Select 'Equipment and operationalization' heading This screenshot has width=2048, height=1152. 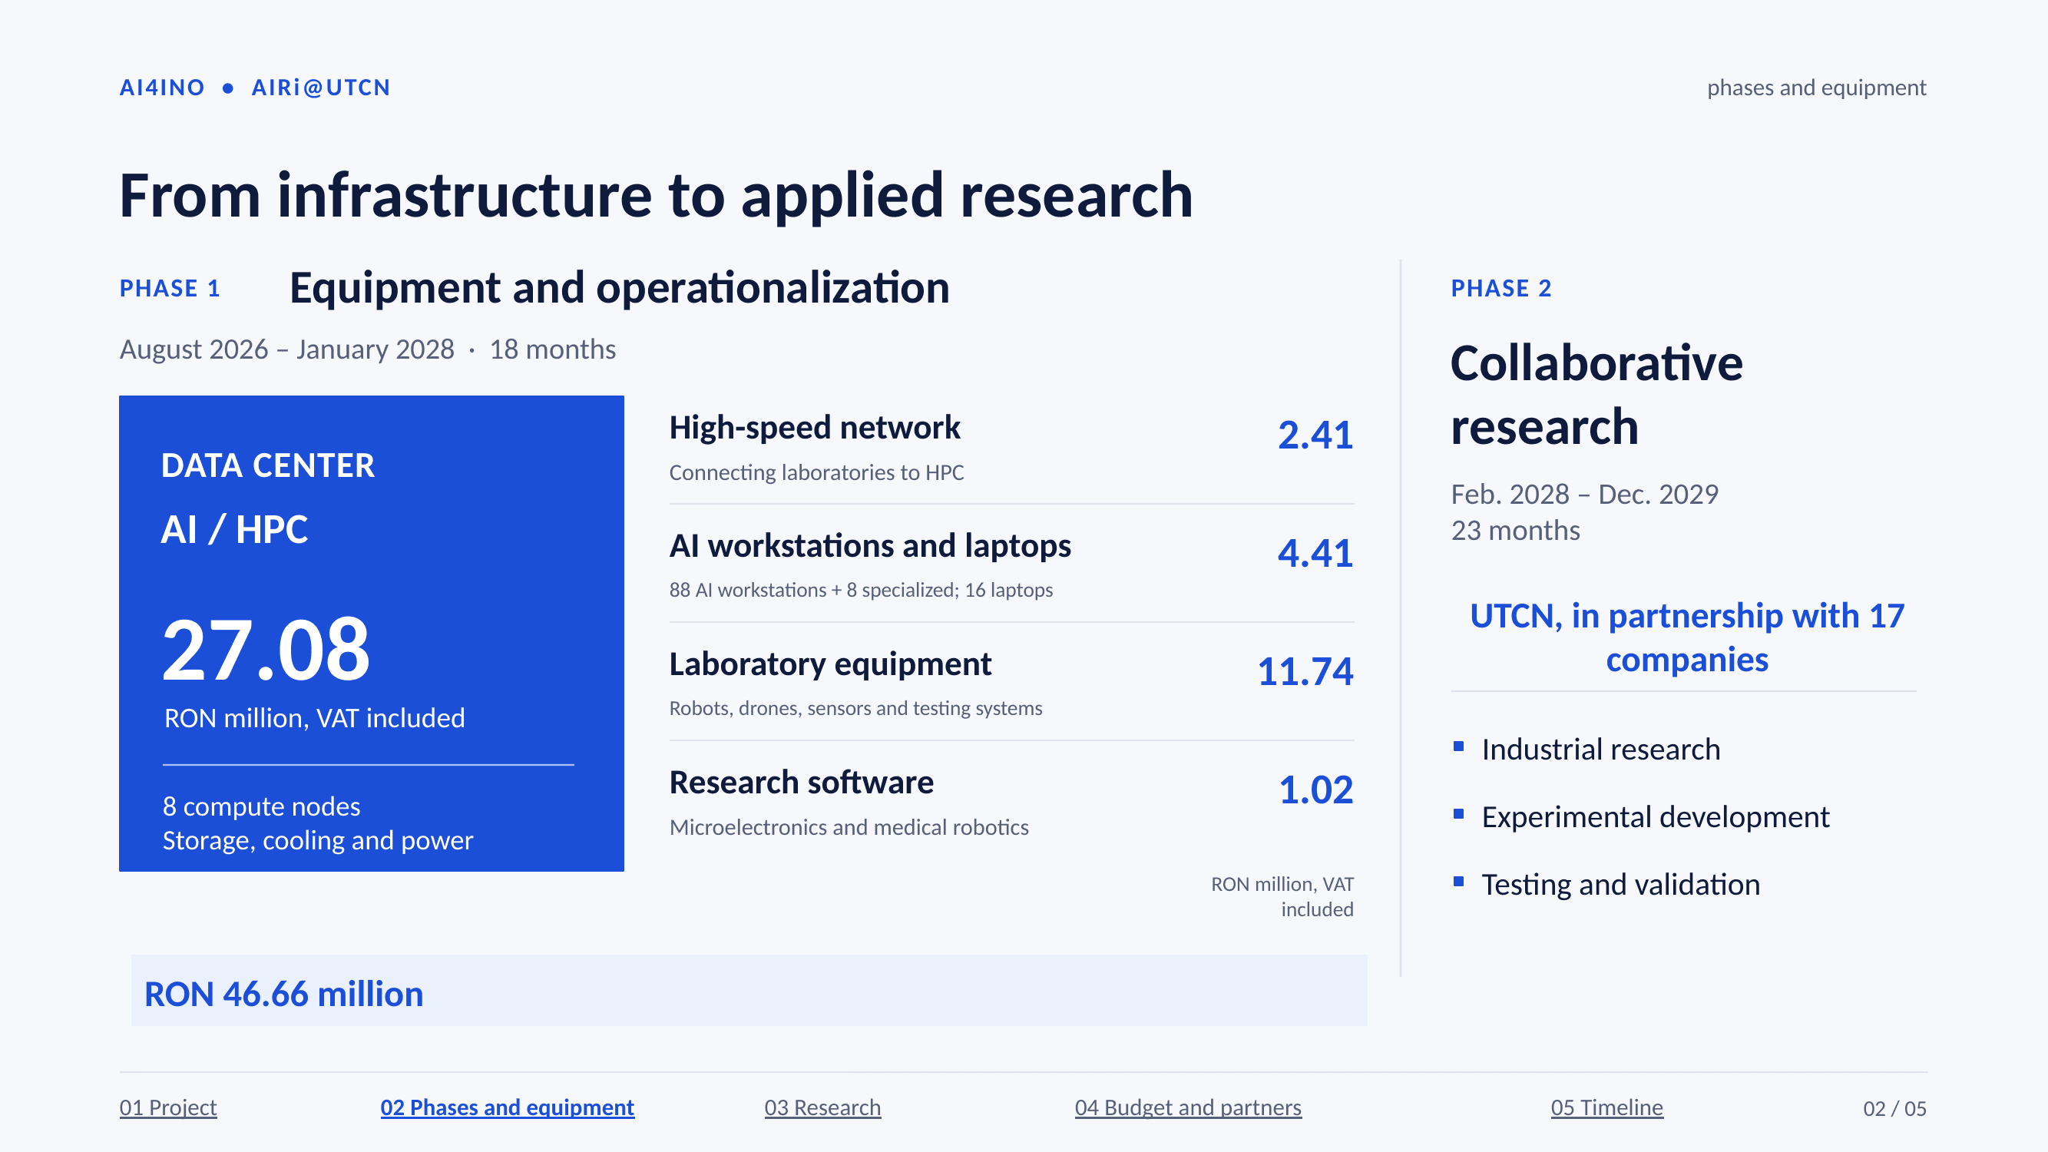pos(620,288)
